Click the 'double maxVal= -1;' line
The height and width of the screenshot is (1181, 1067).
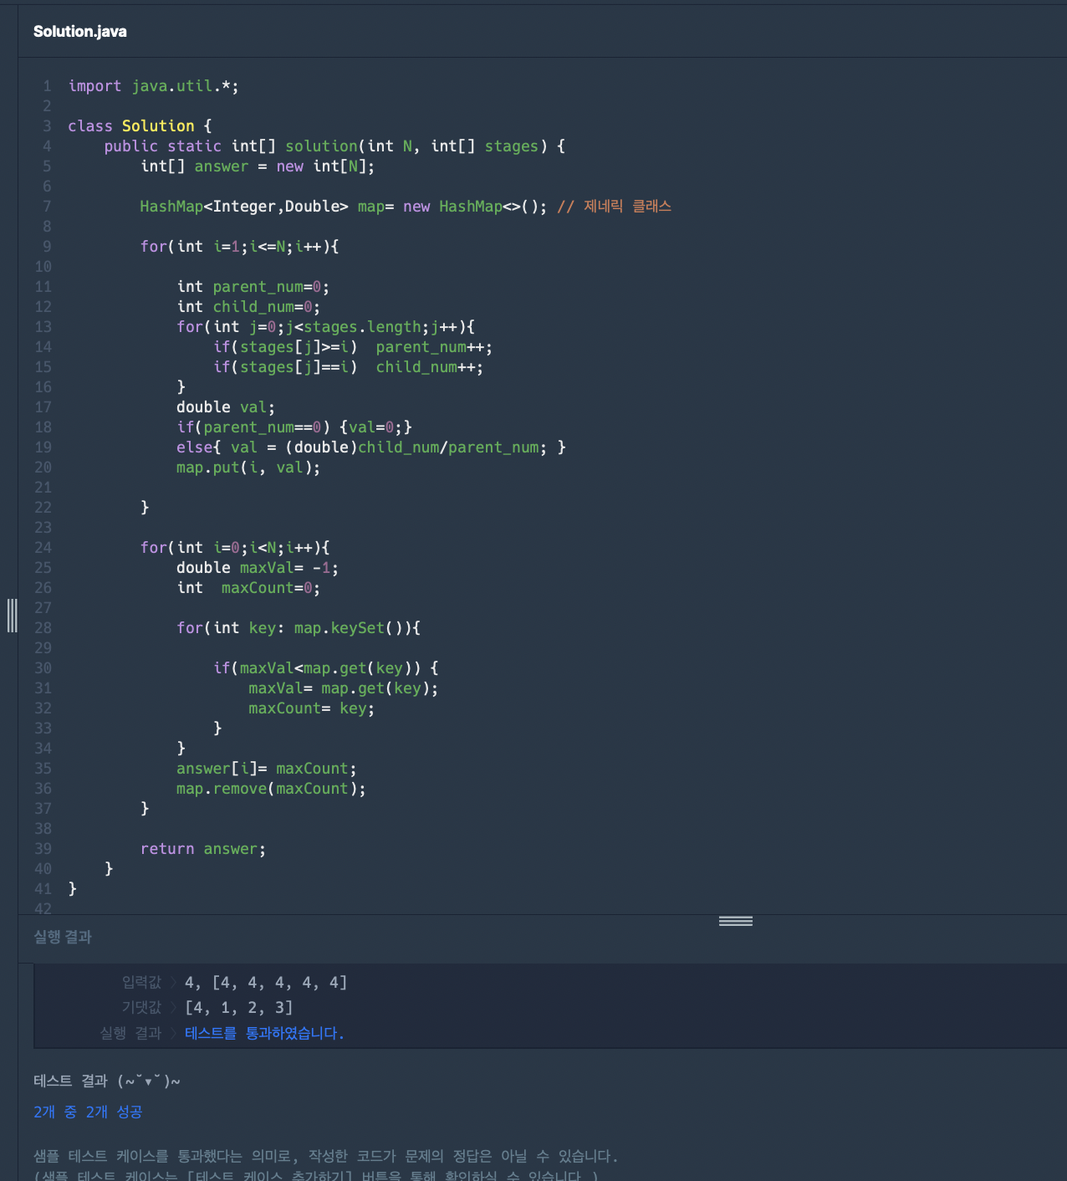pos(258,568)
